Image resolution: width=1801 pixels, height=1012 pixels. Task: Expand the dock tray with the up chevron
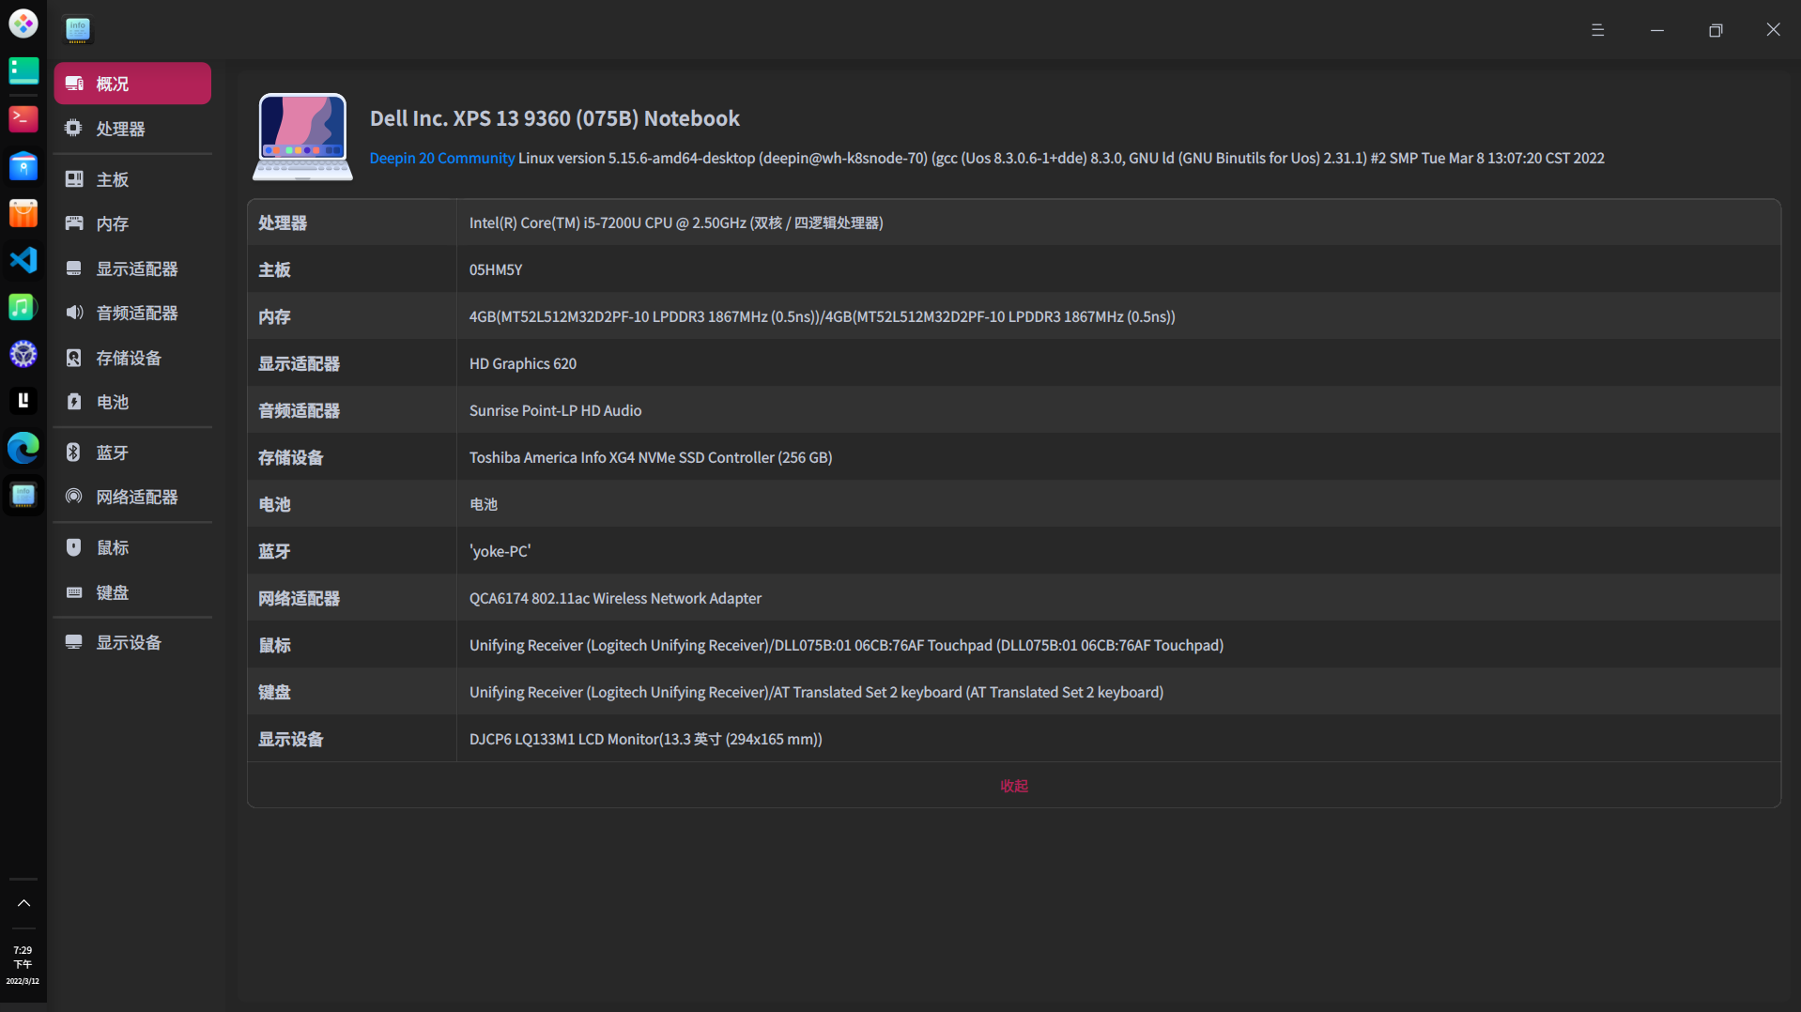(x=23, y=903)
